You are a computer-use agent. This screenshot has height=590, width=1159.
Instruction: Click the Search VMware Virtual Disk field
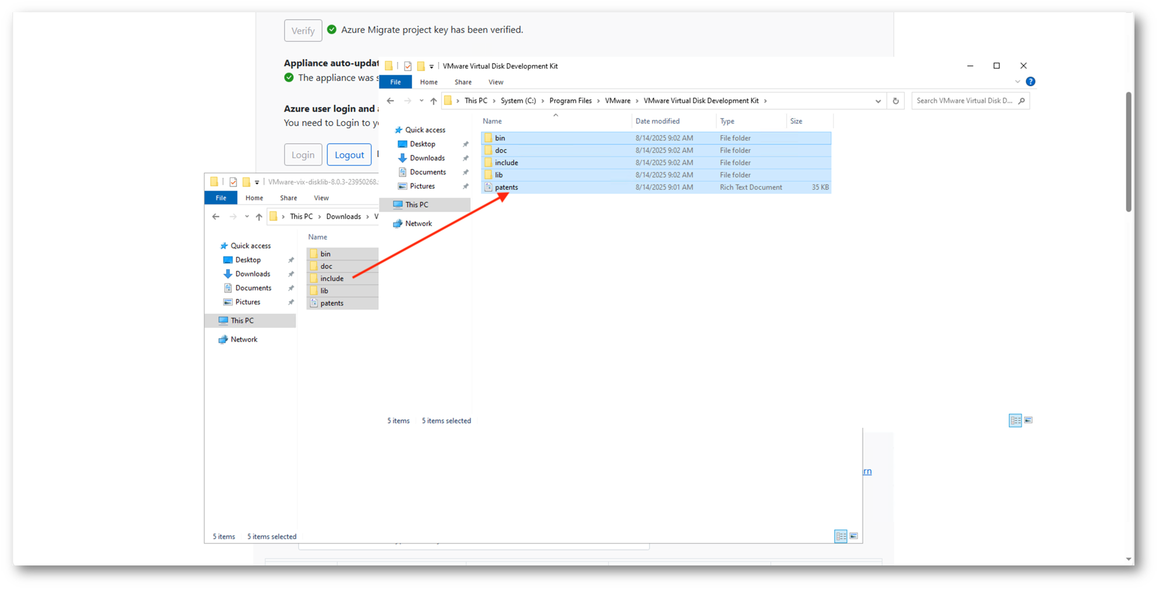tap(964, 101)
